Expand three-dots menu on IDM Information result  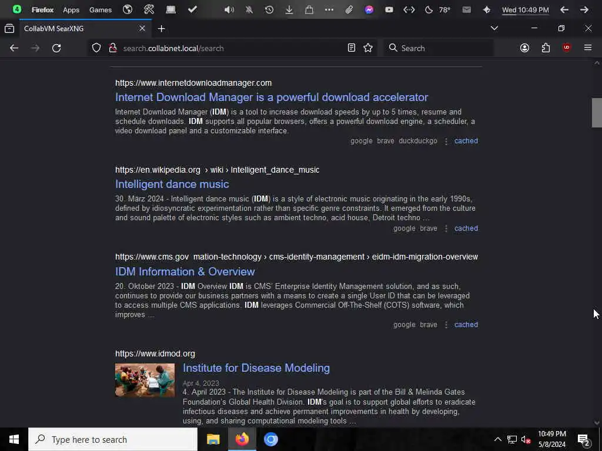(x=446, y=325)
